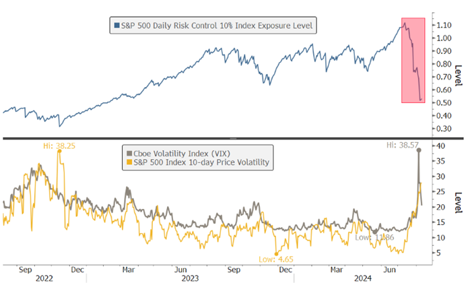The width and height of the screenshot is (466, 283).
Task: Click the 2022 year label
Action: click(x=44, y=278)
